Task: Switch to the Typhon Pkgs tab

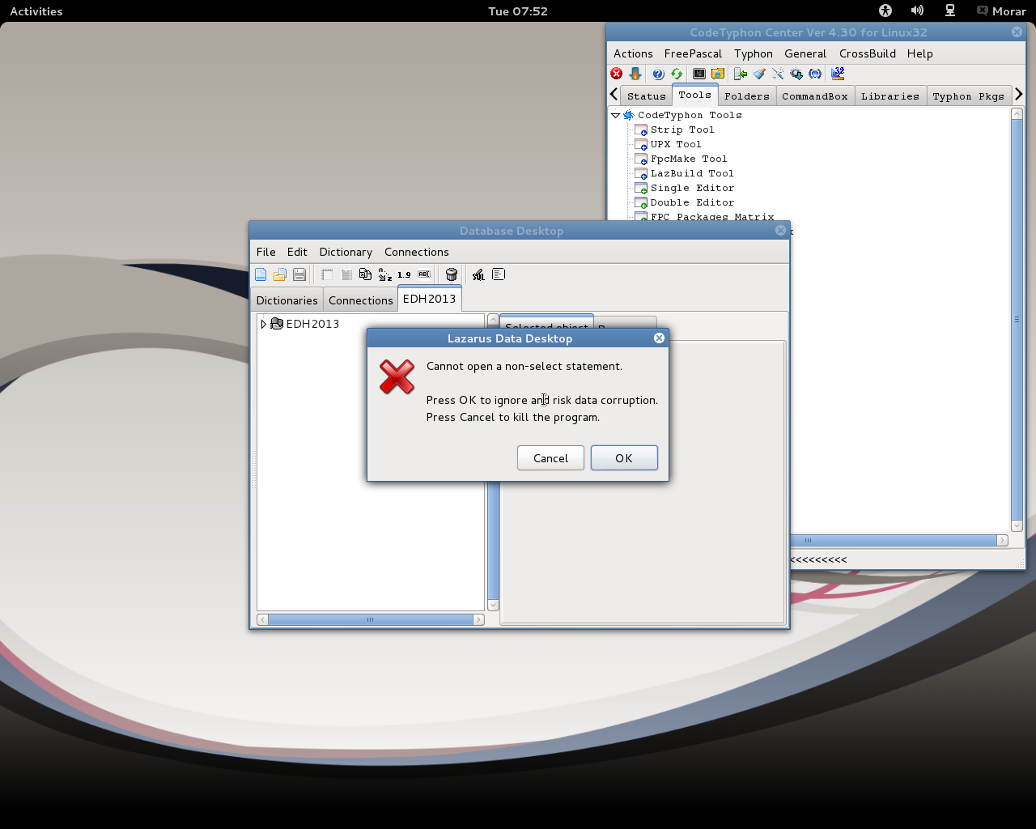Action: (969, 96)
